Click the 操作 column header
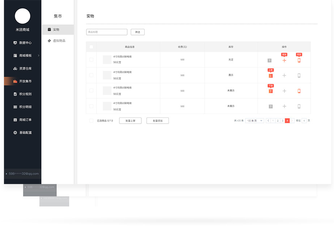The width and height of the screenshot is (334, 226). coord(284,47)
